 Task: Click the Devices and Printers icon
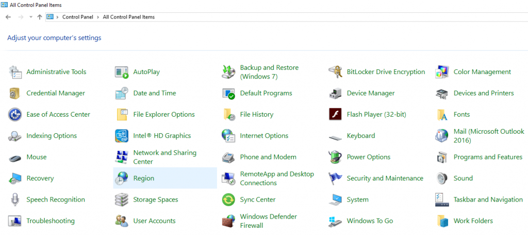pyautogui.click(x=442, y=93)
